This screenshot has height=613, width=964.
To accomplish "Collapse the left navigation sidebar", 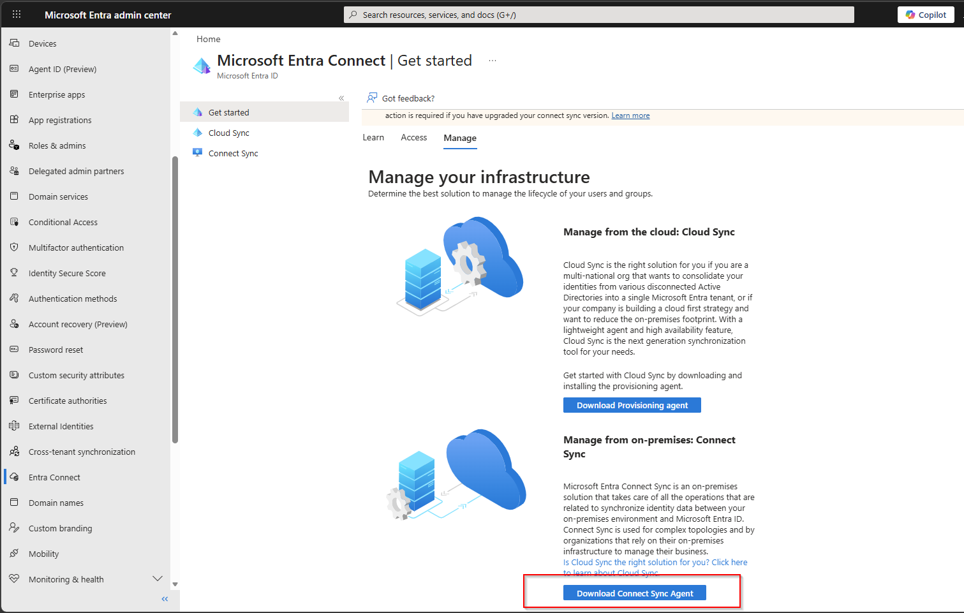I will [164, 598].
